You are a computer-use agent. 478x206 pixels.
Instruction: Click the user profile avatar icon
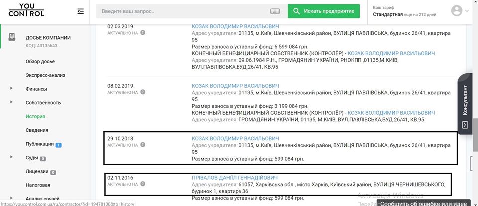tap(456, 11)
